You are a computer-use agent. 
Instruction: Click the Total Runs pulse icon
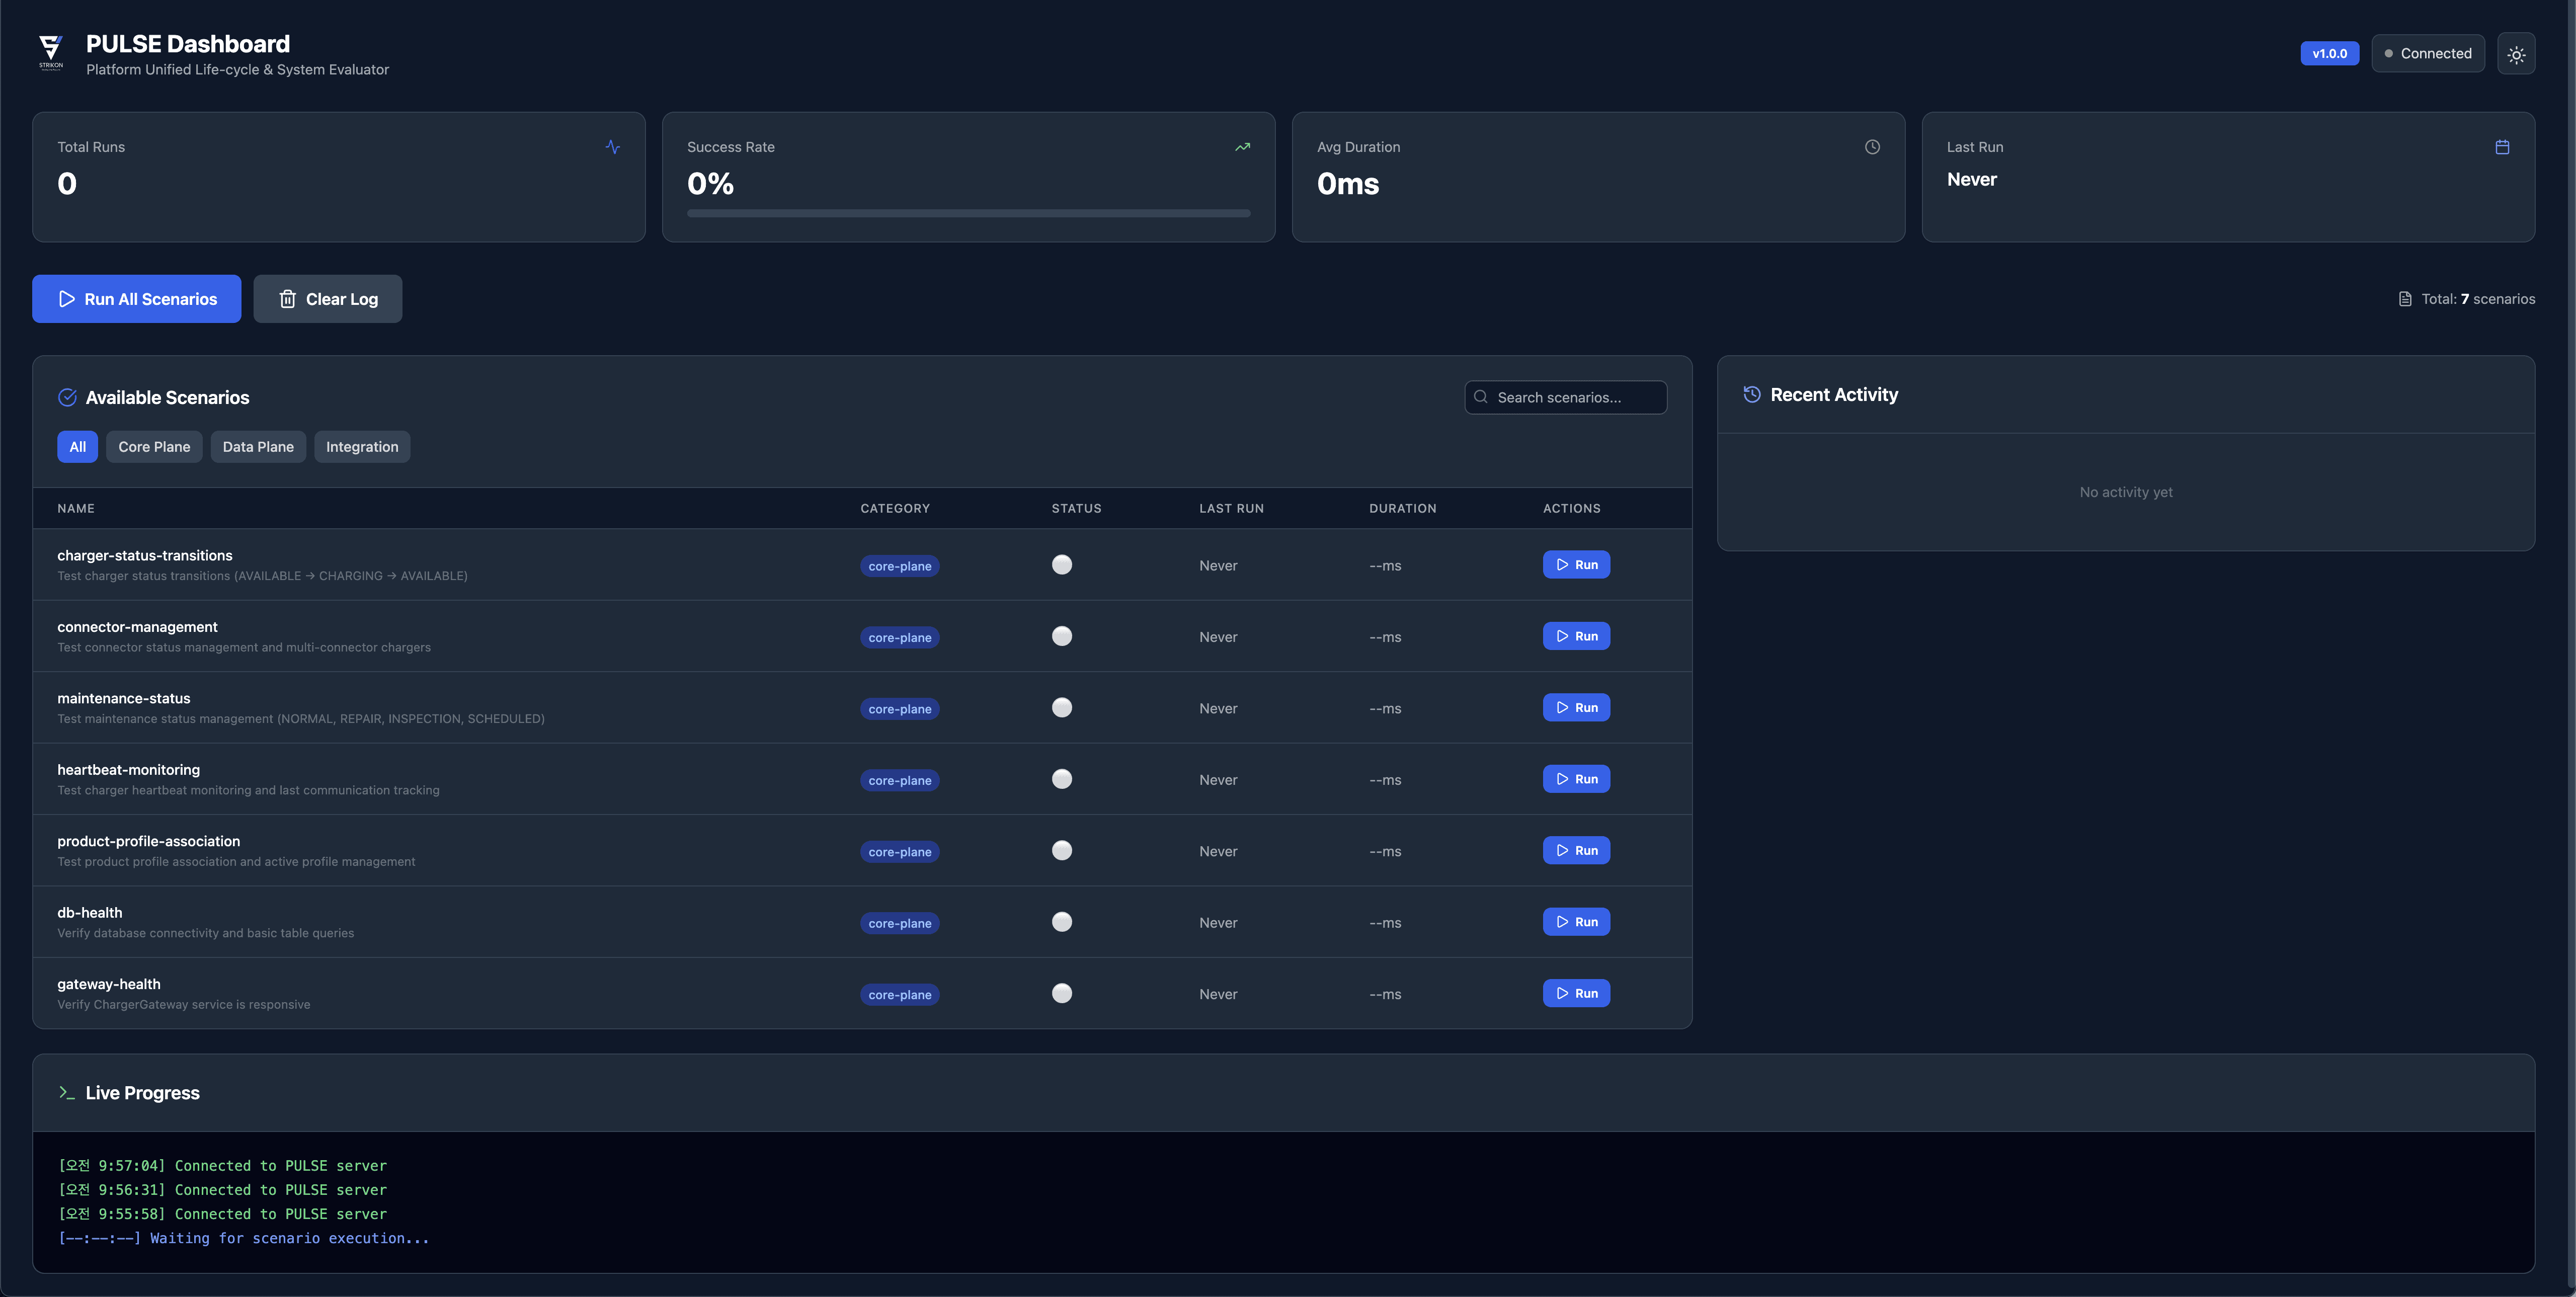[612, 147]
